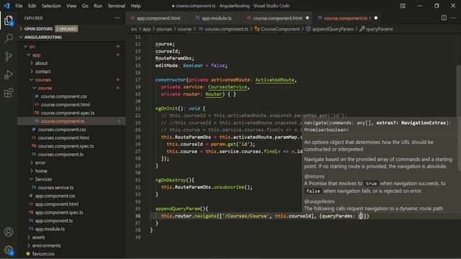
Task: Open the Search view icon
Action: [x=9, y=38]
